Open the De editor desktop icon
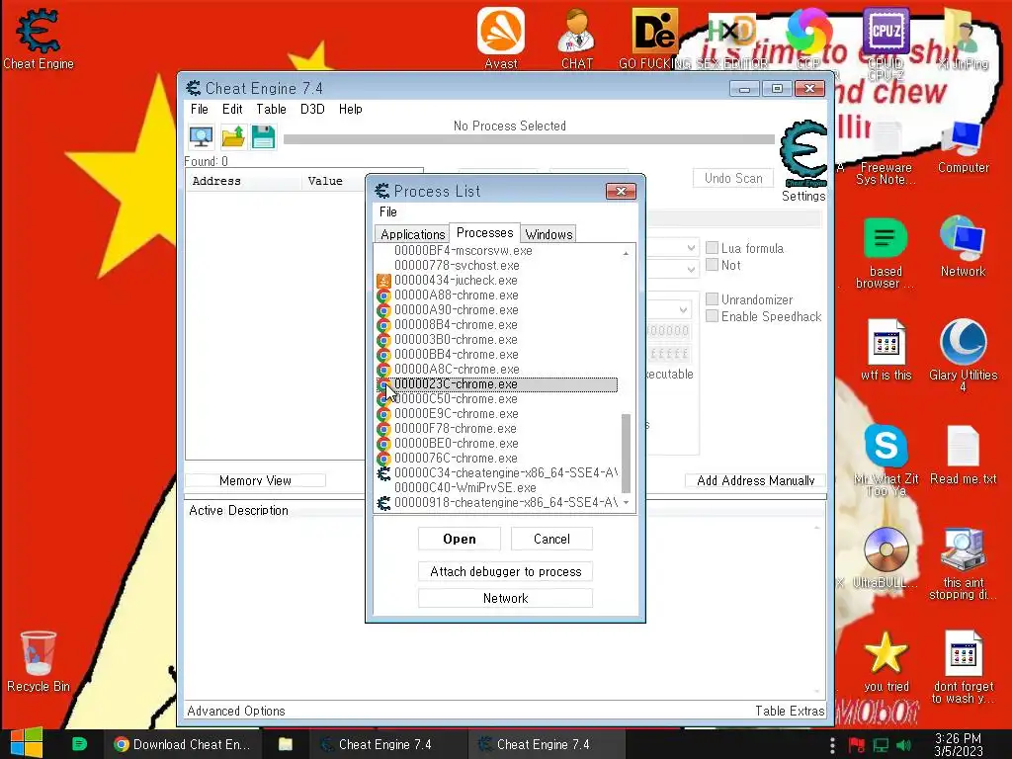The image size is (1012, 759). pos(655,39)
